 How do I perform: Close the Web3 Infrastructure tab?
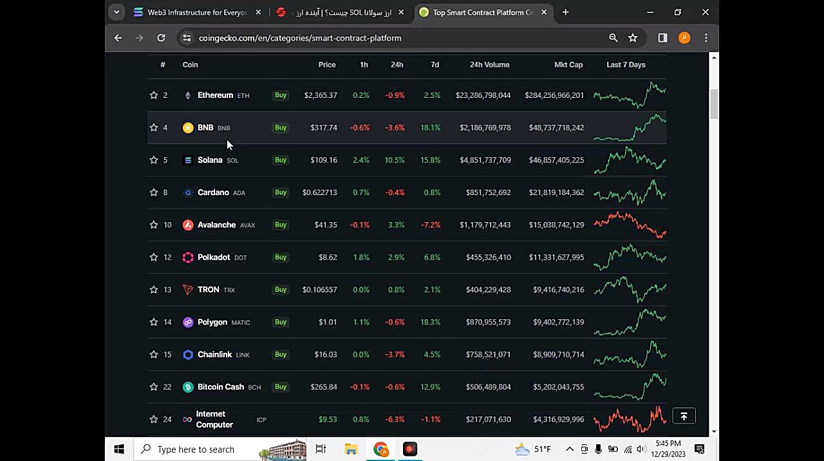[258, 12]
